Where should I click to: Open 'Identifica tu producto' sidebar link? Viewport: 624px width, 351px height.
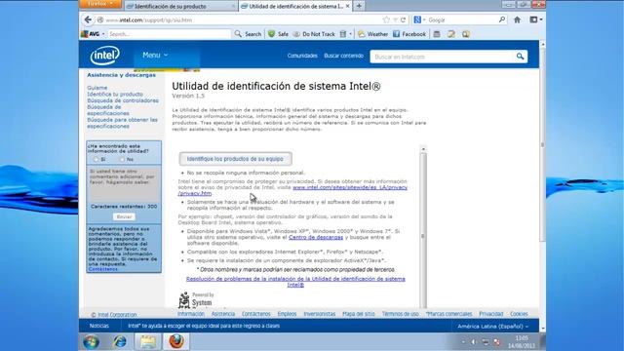(115, 95)
